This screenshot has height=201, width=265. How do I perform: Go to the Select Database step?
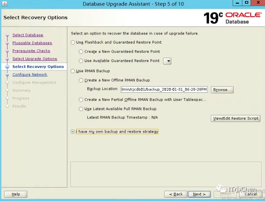point(28,35)
